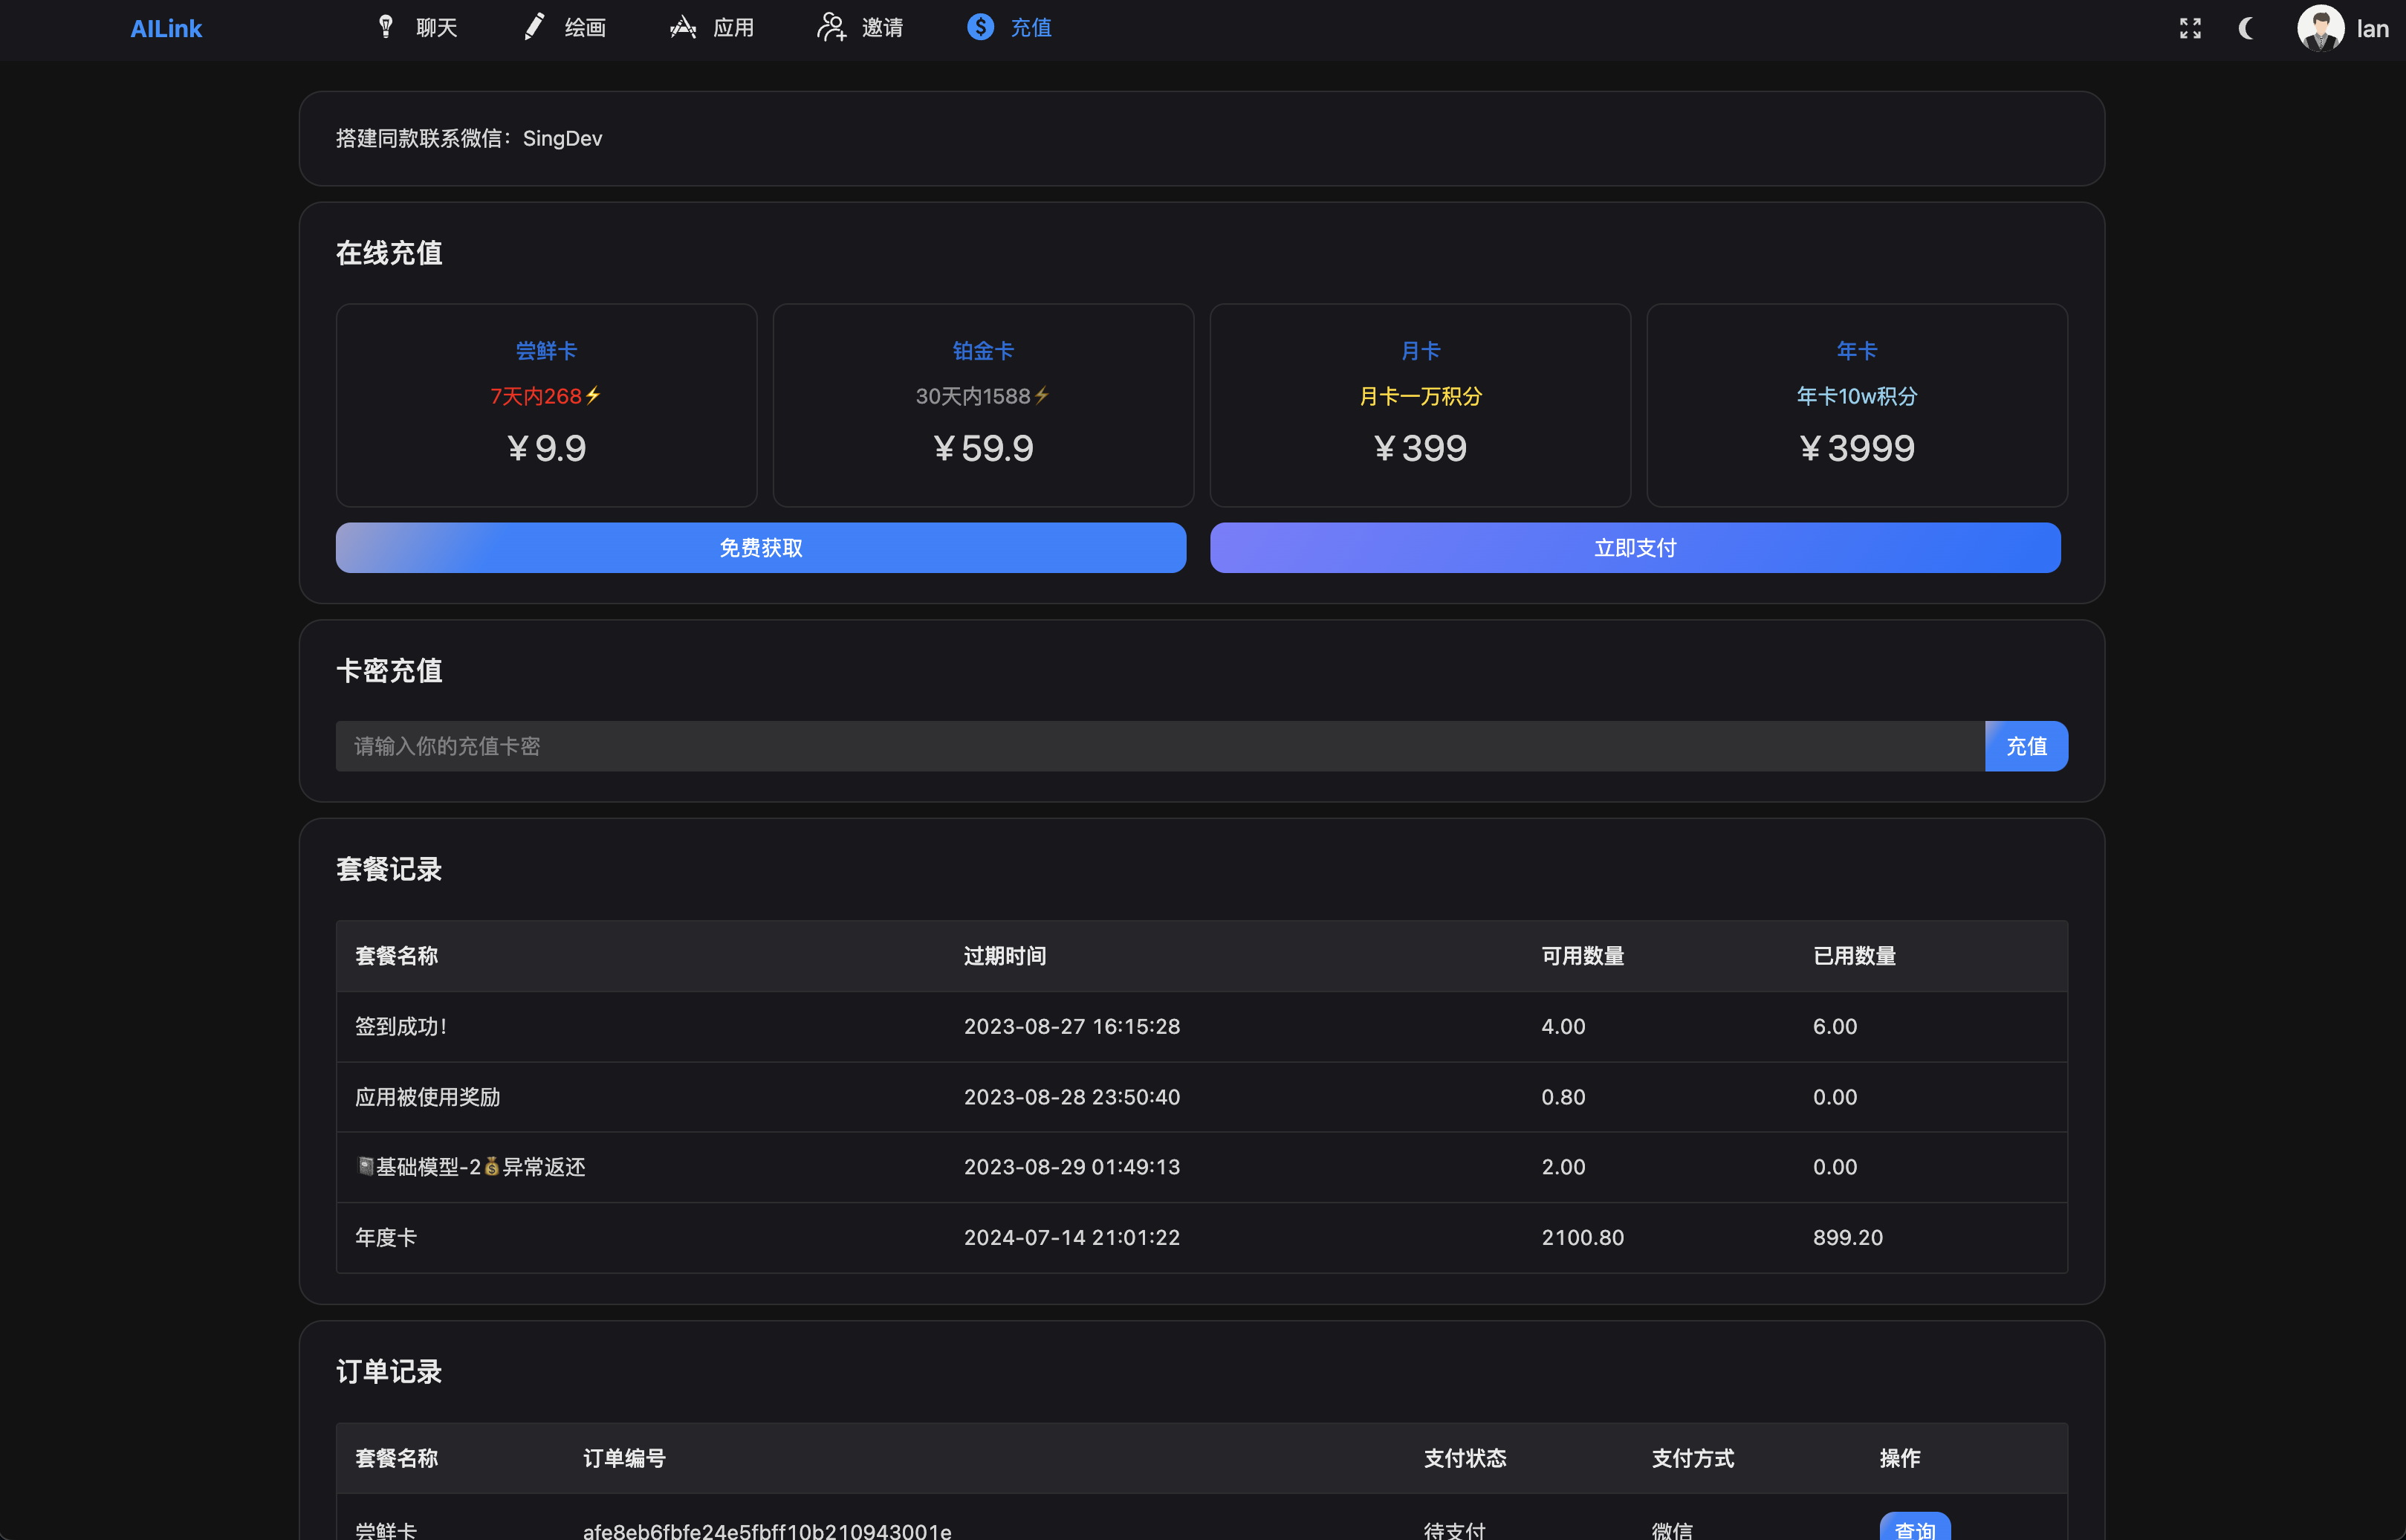Click the 已用数量 column header
The width and height of the screenshot is (2406, 1540).
tap(1854, 956)
